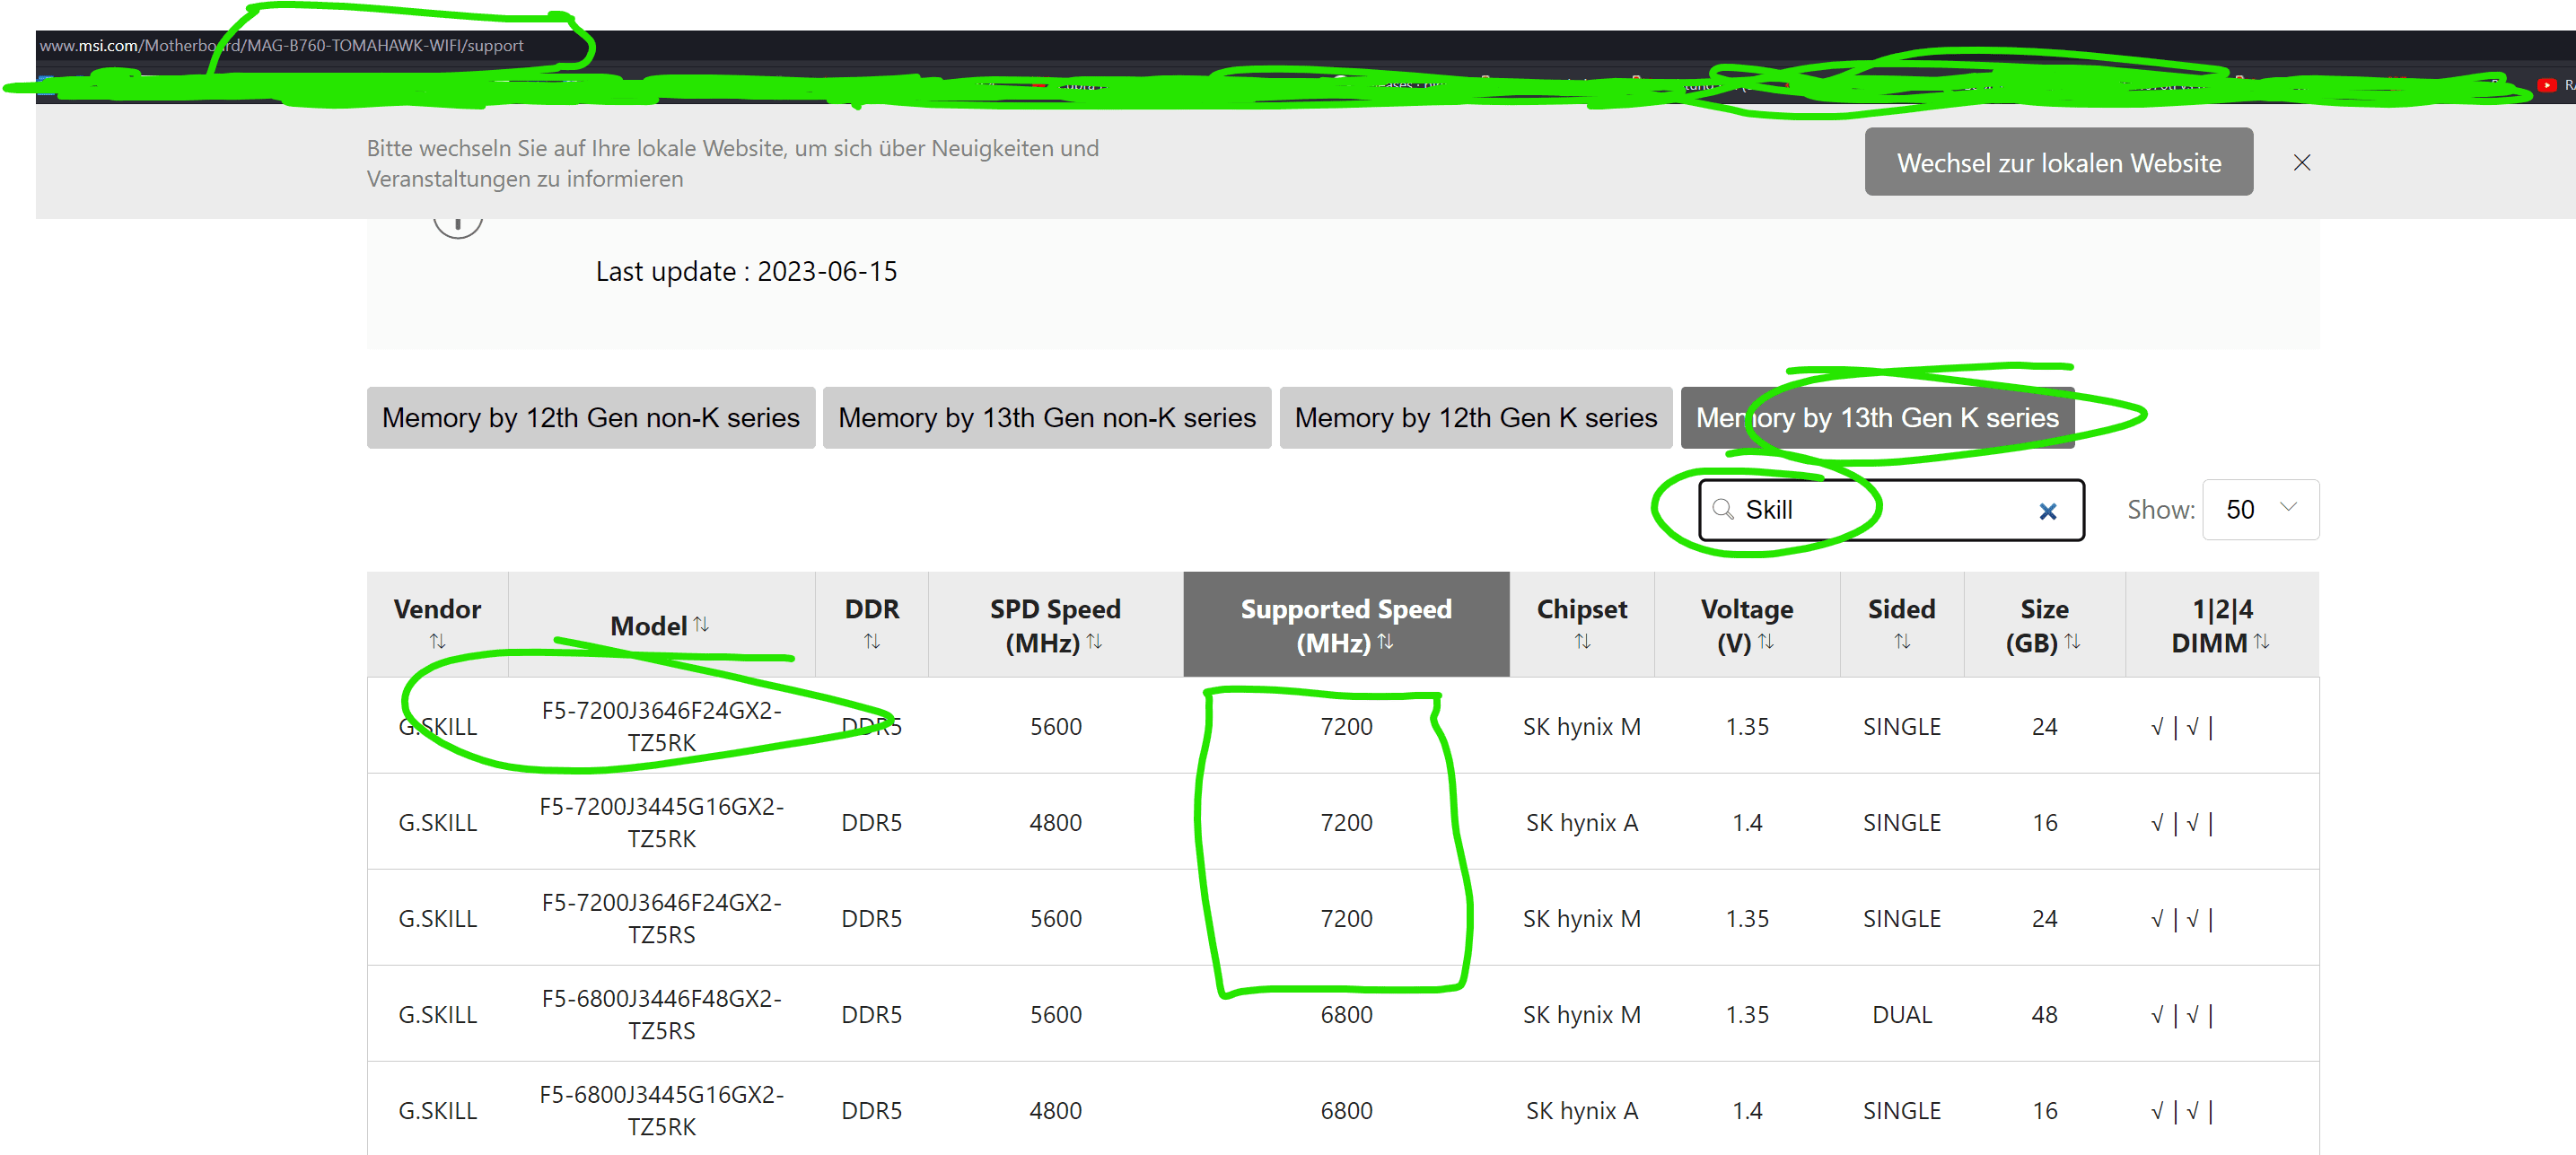Sort by the 1|2|4 DIMM column
The height and width of the screenshot is (1155, 2576).
pyautogui.click(x=2261, y=641)
